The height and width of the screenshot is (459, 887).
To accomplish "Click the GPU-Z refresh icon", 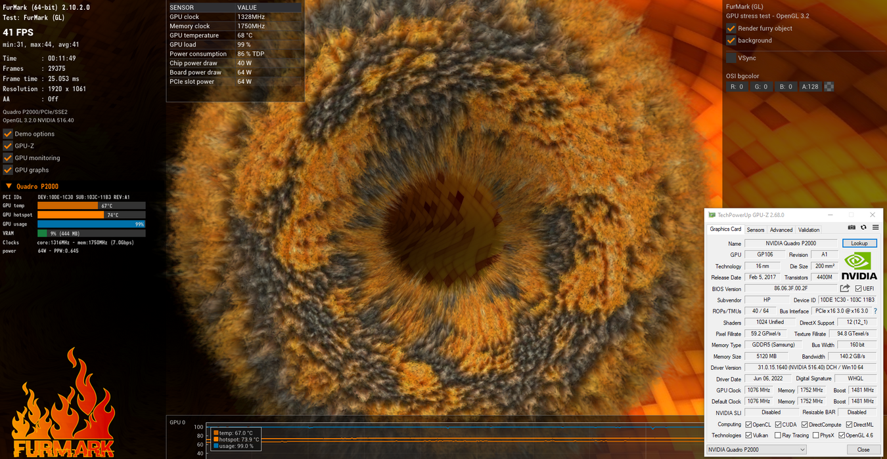I will pos(863,228).
